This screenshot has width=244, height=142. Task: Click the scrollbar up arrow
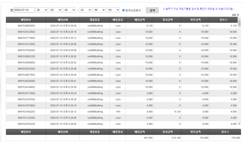click(x=239, y=18)
